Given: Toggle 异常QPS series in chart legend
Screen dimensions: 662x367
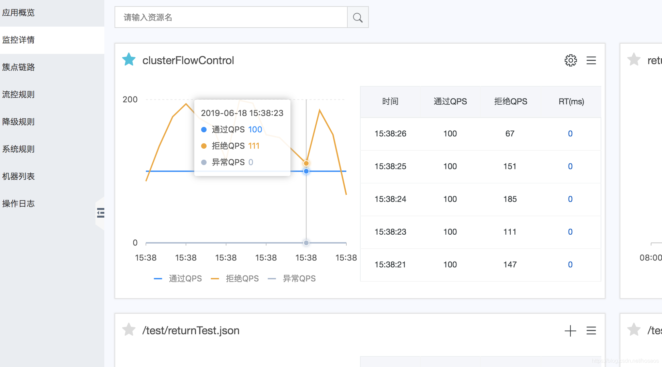Looking at the screenshot, I should tap(292, 279).
